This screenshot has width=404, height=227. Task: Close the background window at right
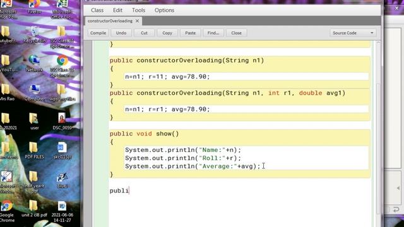(397, 8)
